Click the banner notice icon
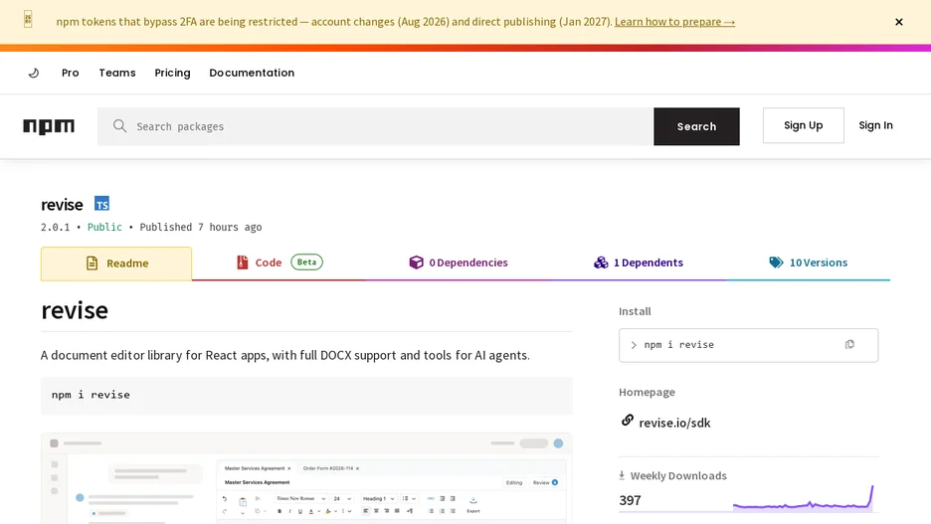This screenshot has height=524, width=931. tap(28, 20)
